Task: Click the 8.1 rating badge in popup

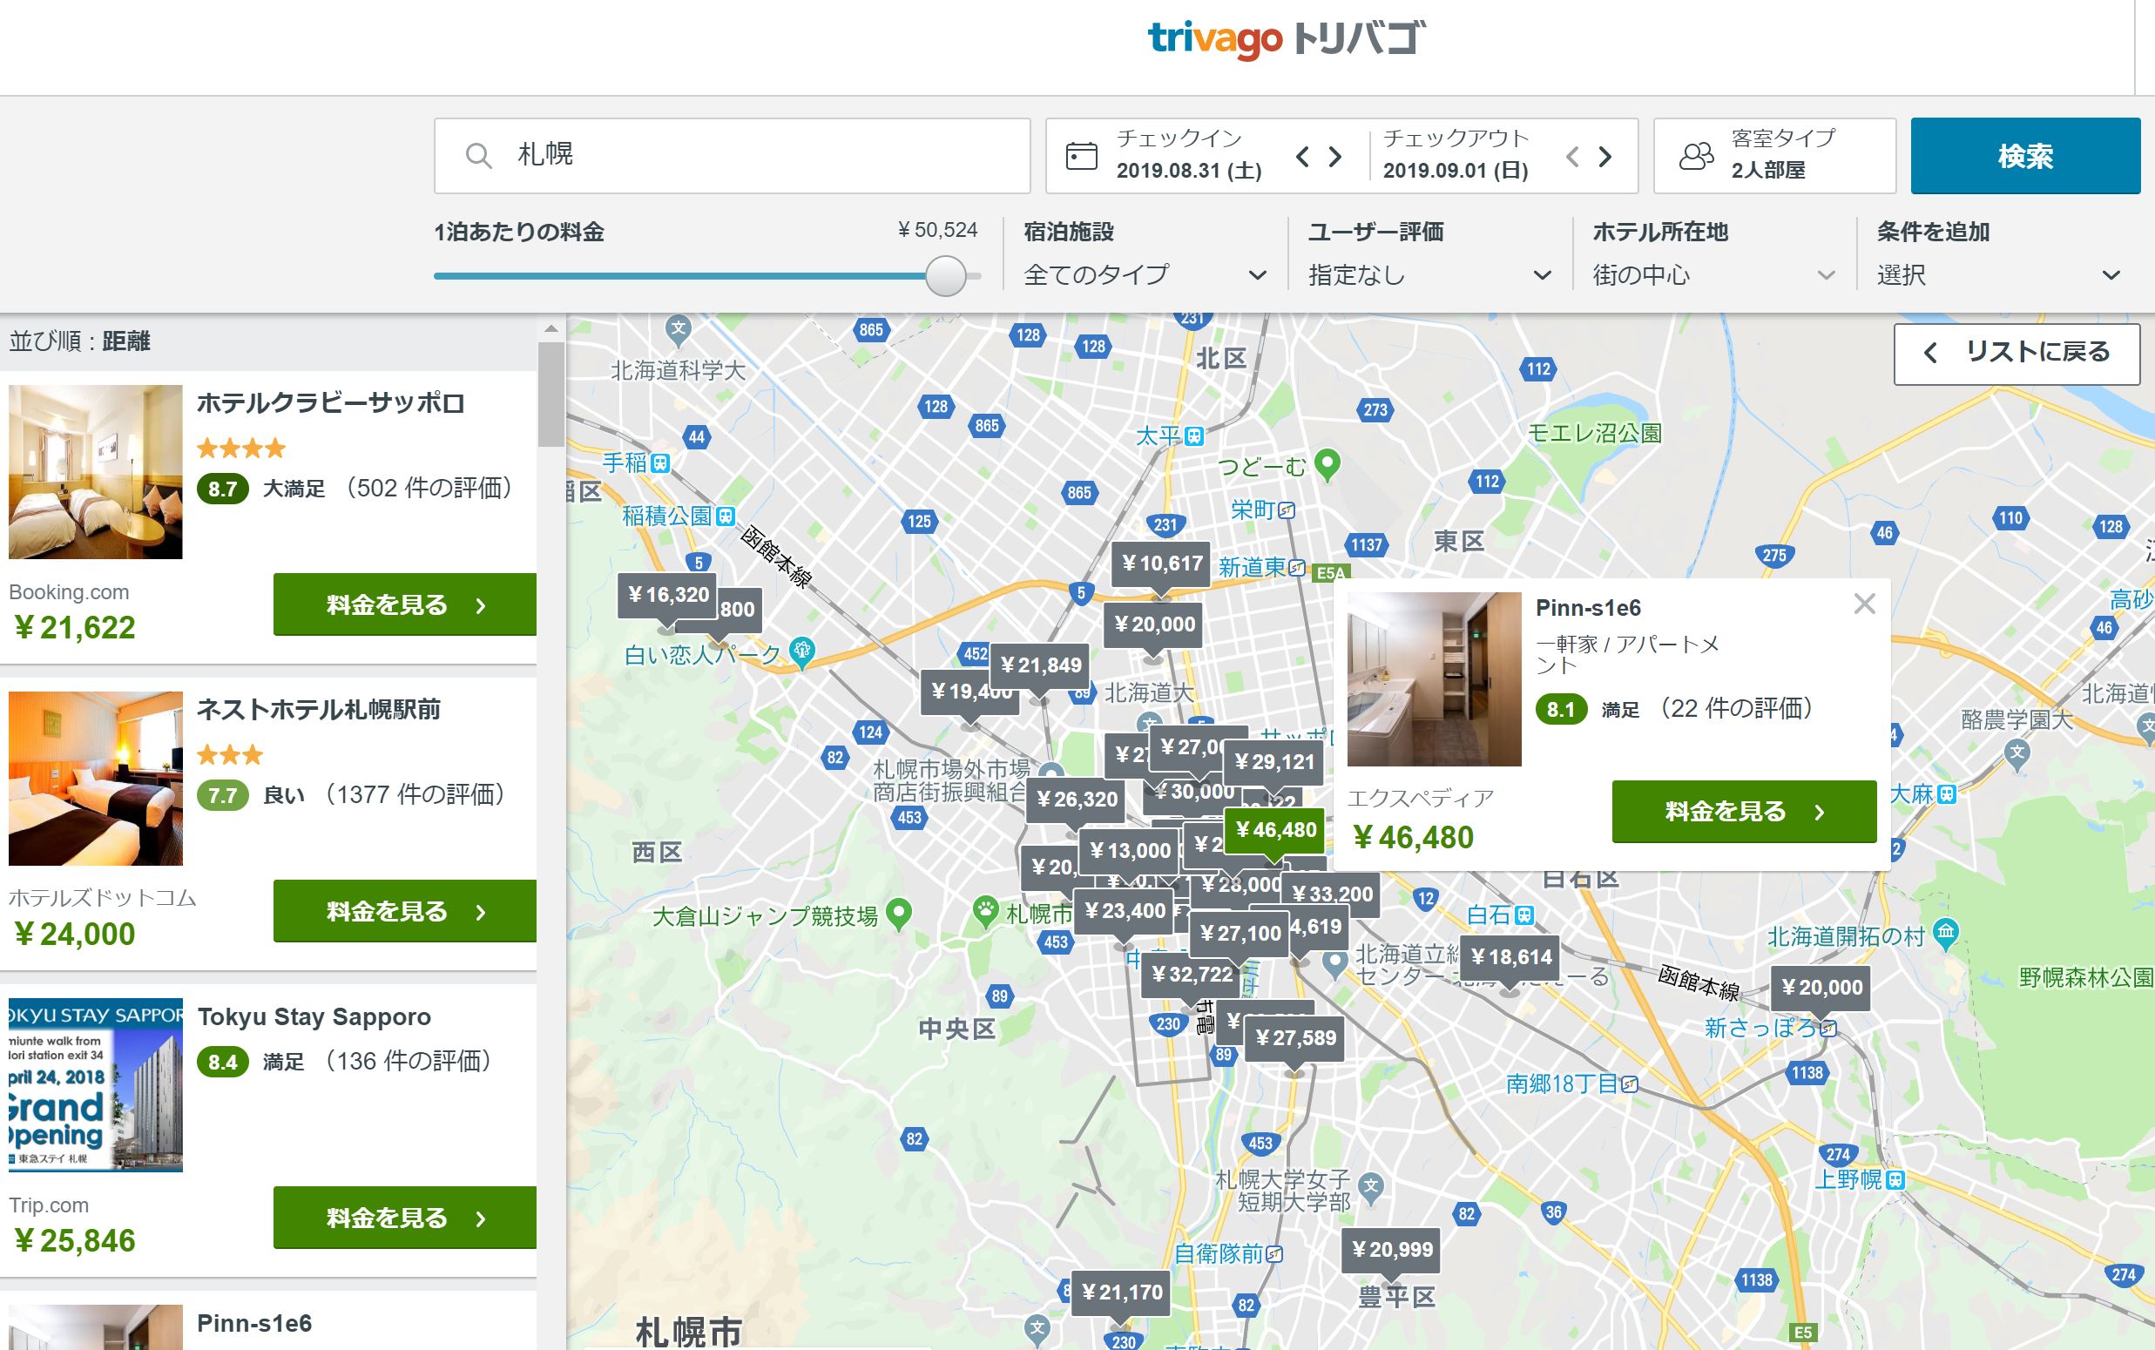Action: coord(1560,709)
